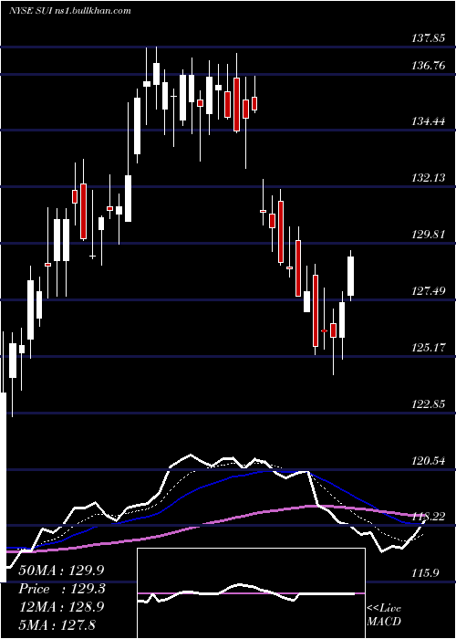Viewport: 456px width, 639px height.
Task: Click the last white candlestick on the right
Action: pyautogui.click(x=350, y=276)
